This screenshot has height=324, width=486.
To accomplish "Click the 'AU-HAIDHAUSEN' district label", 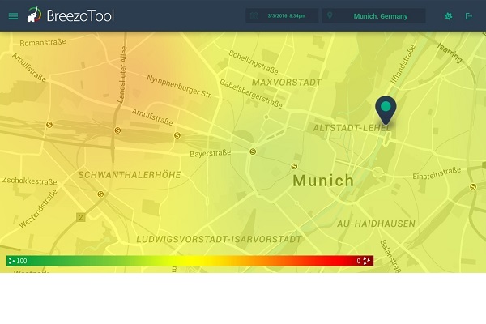I will (x=376, y=224).
